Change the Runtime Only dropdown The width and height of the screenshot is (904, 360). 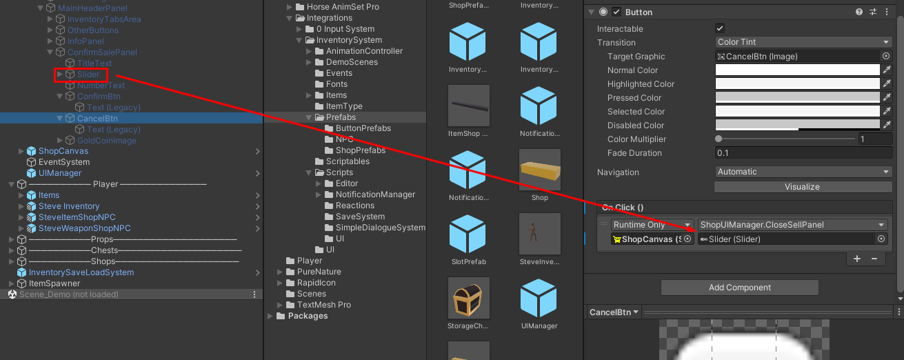(x=652, y=225)
